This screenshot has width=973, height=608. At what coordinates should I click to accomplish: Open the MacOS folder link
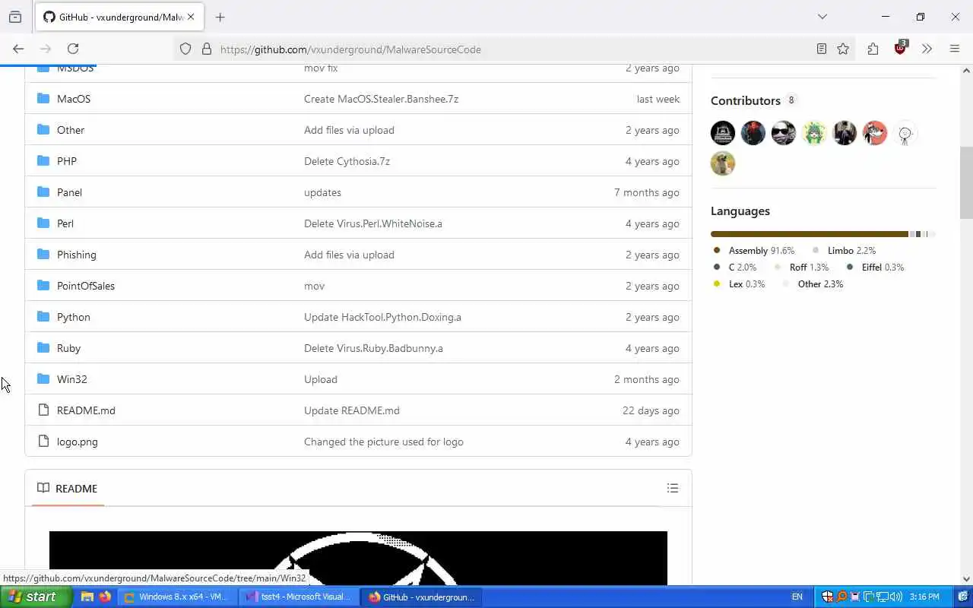[74, 99]
